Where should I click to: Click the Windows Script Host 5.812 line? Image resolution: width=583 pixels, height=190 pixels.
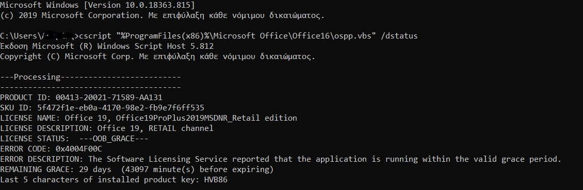107,46
